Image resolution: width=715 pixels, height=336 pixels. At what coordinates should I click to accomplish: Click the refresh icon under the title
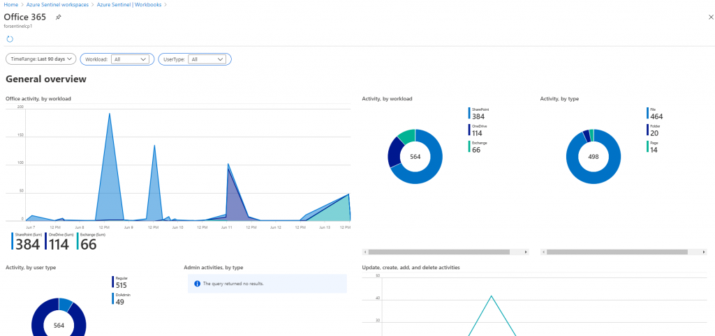pyautogui.click(x=10, y=39)
